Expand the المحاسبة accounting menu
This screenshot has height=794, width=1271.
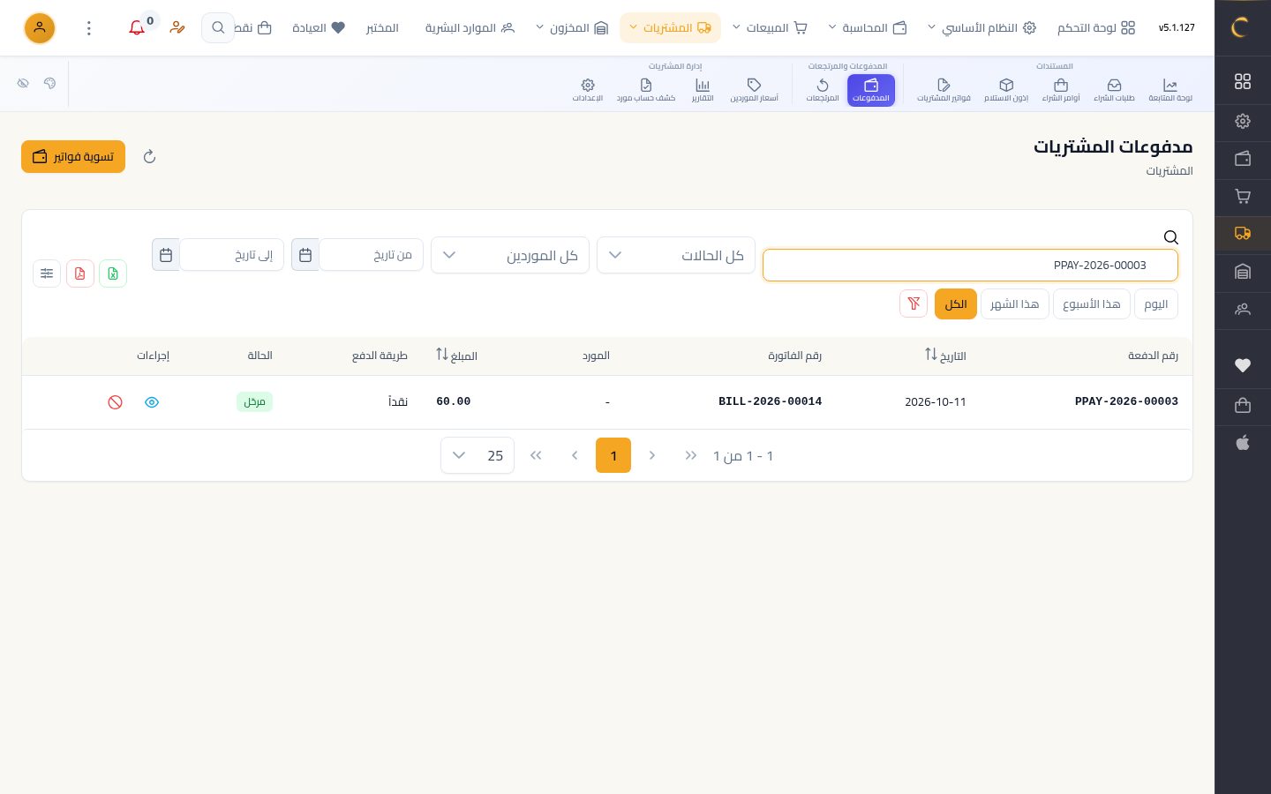tap(868, 28)
